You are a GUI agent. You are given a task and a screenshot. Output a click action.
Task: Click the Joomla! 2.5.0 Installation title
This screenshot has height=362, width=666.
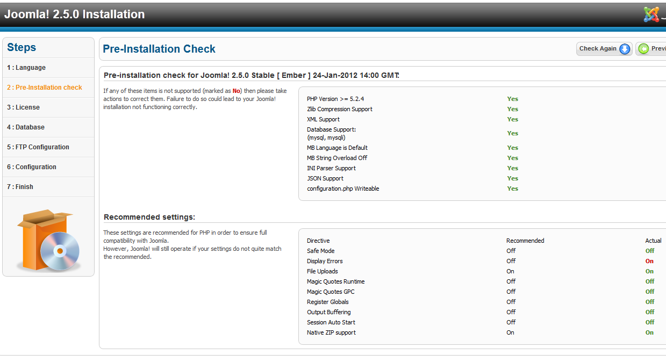coord(75,15)
